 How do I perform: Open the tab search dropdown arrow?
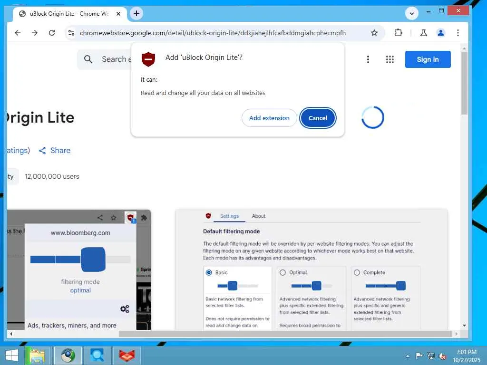pyautogui.click(x=411, y=13)
